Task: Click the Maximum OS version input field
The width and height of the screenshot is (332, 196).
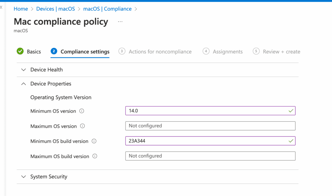Action: point(210,126)
